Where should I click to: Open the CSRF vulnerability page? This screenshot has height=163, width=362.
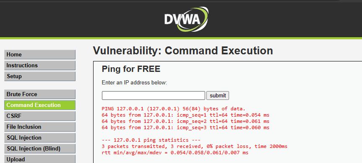pos(40,116)
